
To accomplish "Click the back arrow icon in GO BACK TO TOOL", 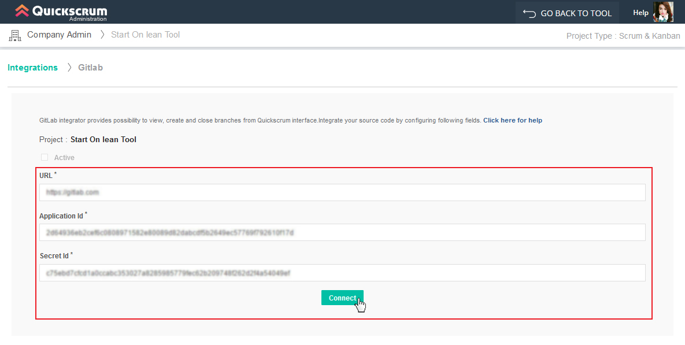I will pyautogui.click(x=529, y=13).
